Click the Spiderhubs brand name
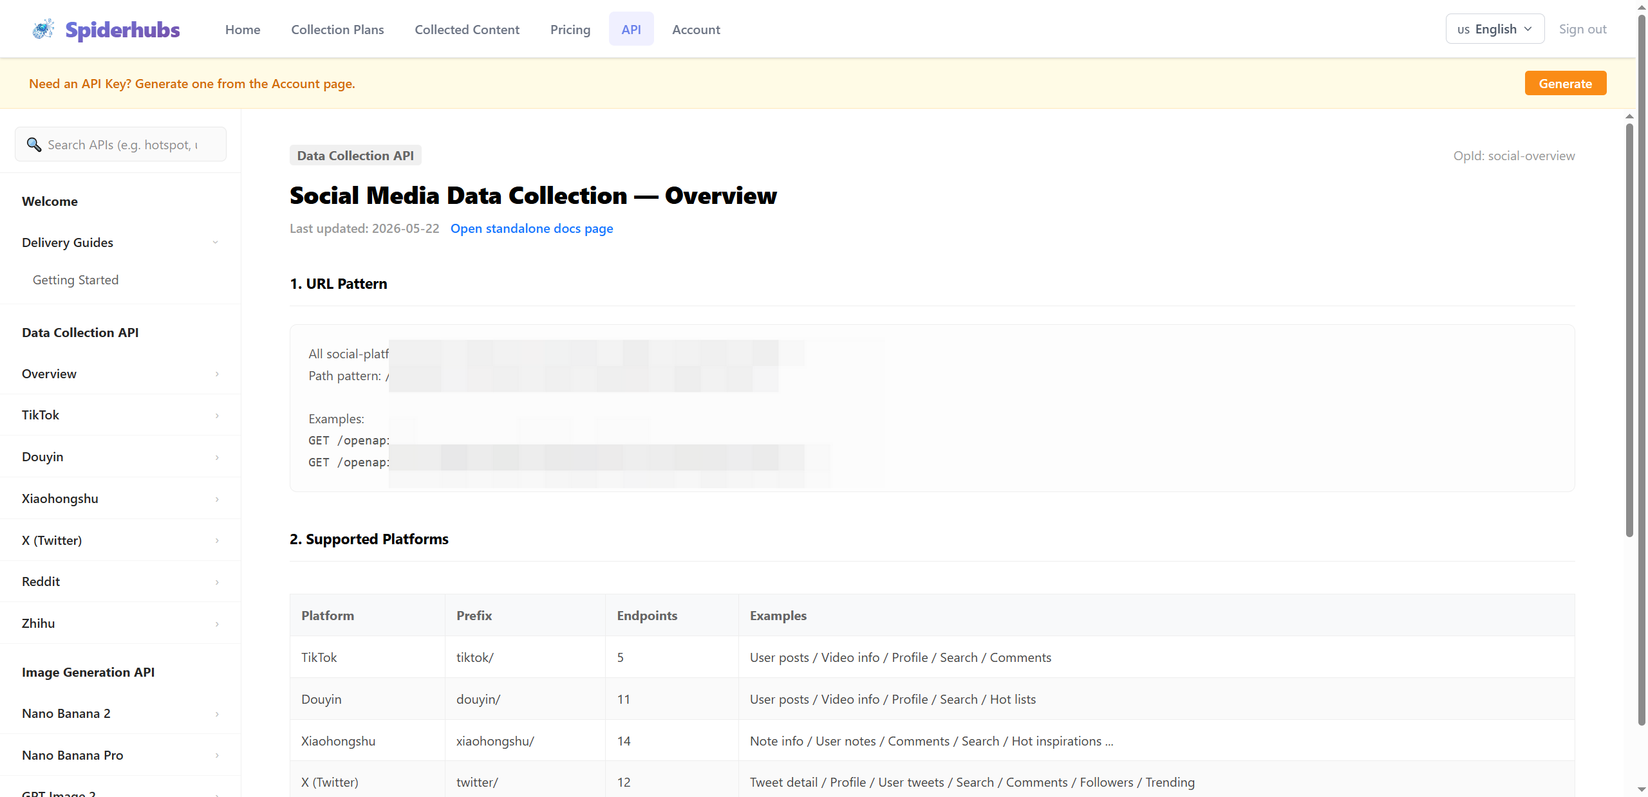The width and height of the screenshot is (1648, 797). [x=122, y=30]
